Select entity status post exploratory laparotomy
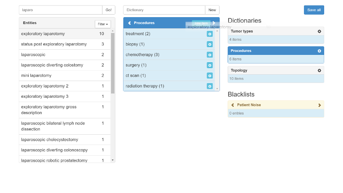Screen dimensions: 343x193 (x=65, y=44)
